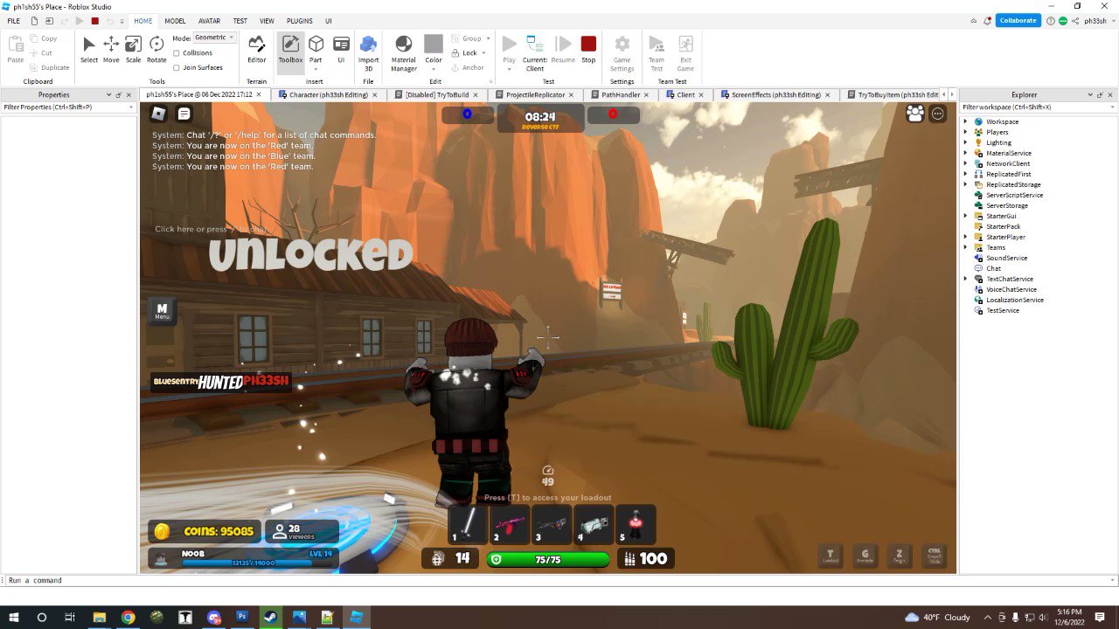Enable the Join Surfaces checkbox

[177, 67]
